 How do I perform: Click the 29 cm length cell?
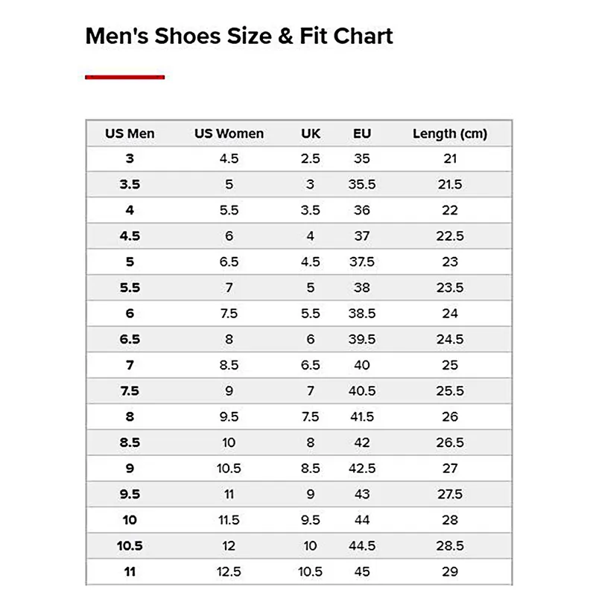click(450, 572)
